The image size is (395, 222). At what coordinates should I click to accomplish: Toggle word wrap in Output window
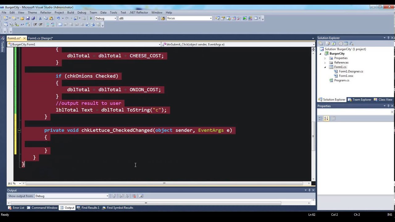pos(141,196)
